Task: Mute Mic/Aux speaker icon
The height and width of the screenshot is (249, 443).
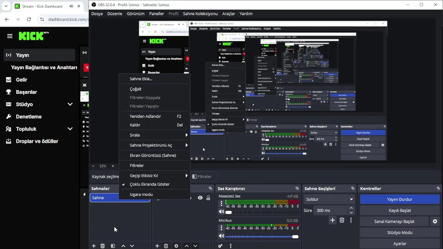Action: pos(221,236)
